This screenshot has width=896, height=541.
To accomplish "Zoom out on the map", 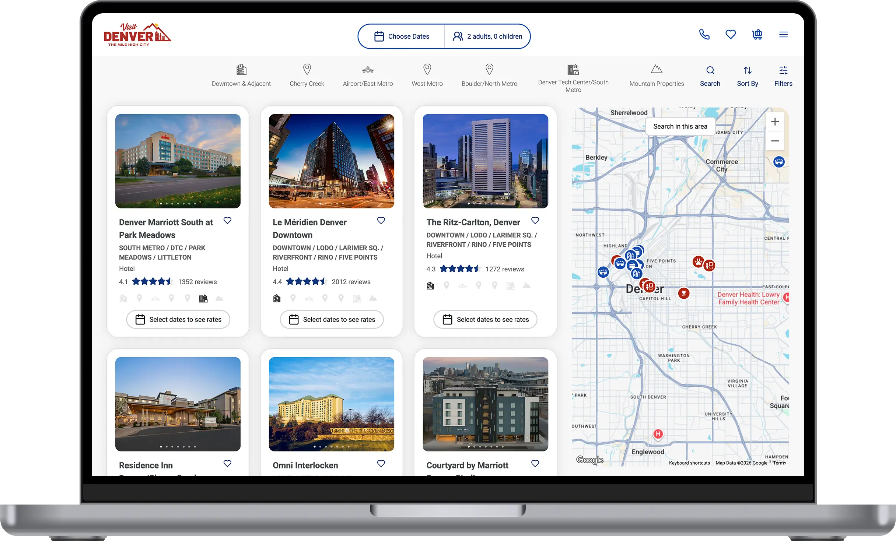I will click(775, 141).
